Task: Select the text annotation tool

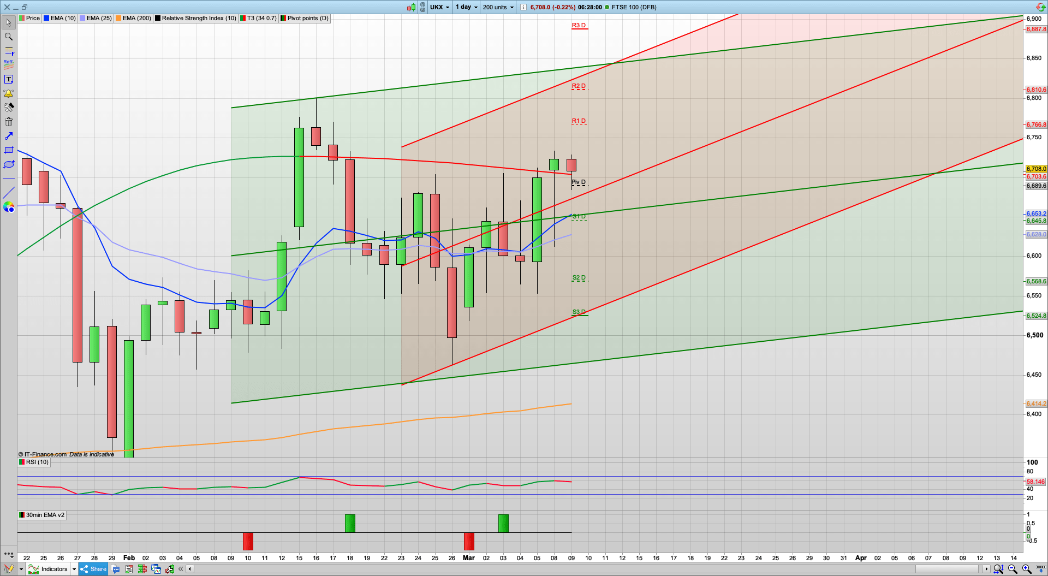Action: coord(9,79)
